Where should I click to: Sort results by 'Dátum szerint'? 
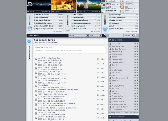click(x=60, y=51)
